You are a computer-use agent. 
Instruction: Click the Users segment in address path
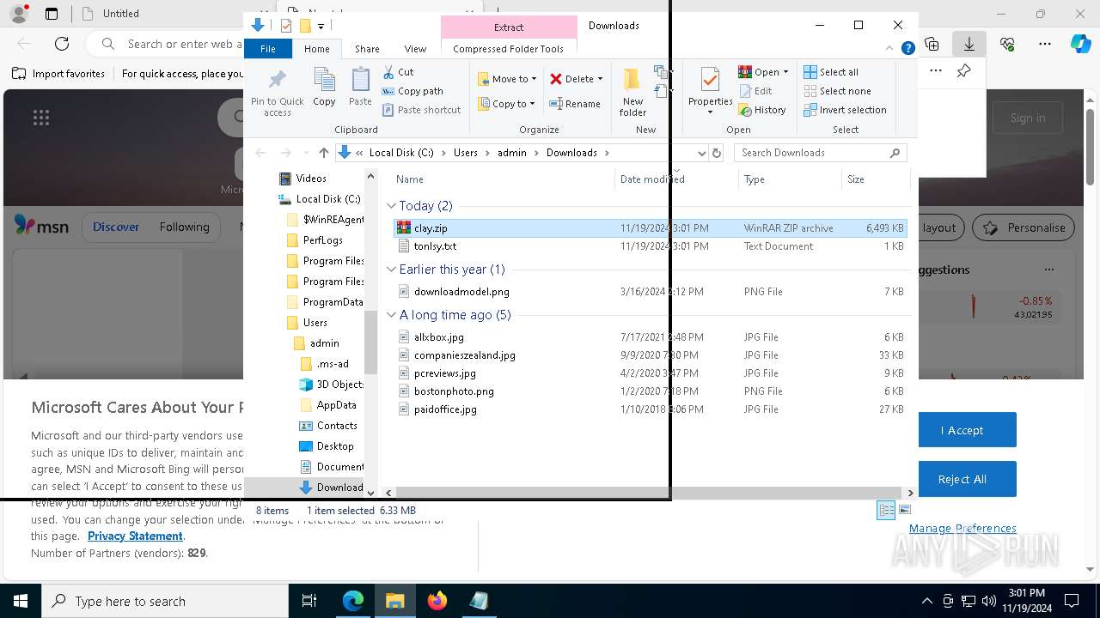tap(465, 153)
